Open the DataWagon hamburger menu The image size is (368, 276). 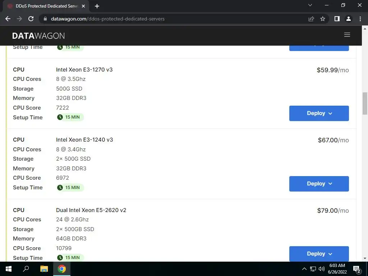pyautogui.click(x=347, y=35)
